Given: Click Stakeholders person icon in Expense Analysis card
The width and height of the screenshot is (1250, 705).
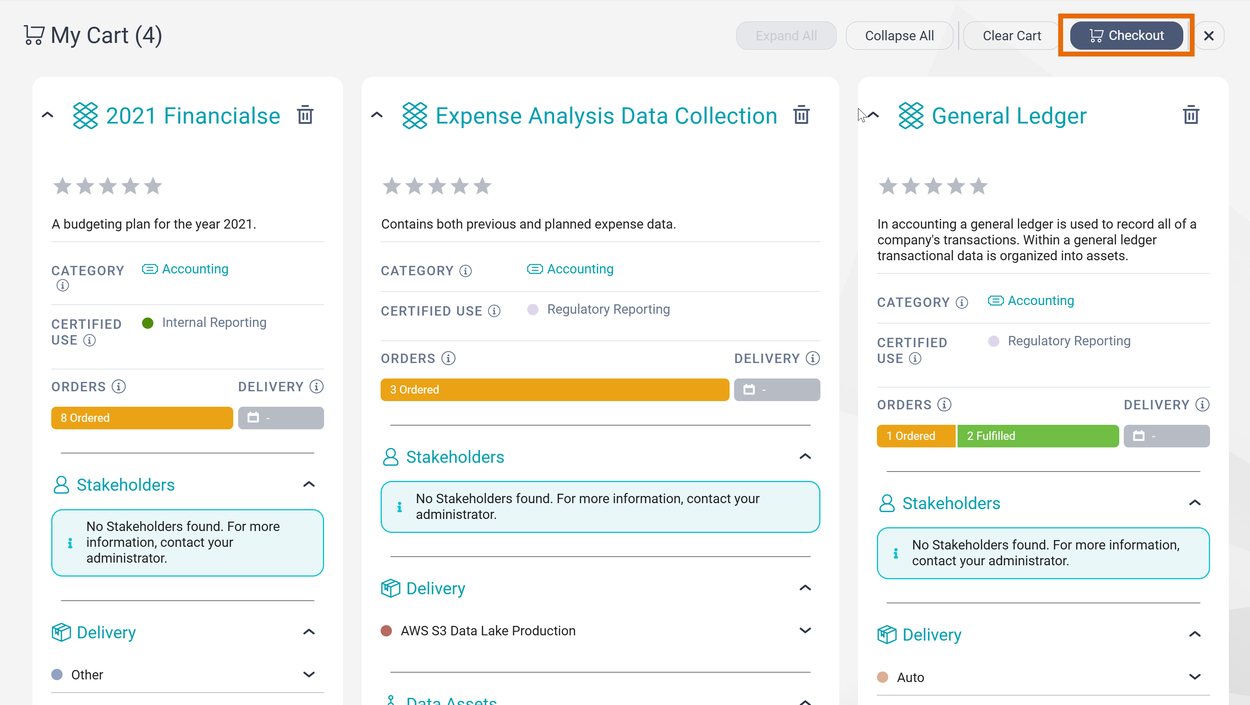Looking at the screenshot, I should pyautogui.click(x=391, y=457).
